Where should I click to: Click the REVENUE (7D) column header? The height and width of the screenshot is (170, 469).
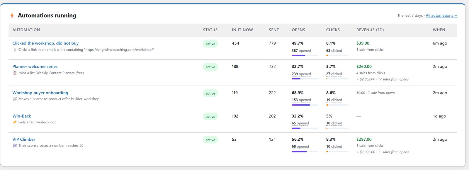[370, 30]
